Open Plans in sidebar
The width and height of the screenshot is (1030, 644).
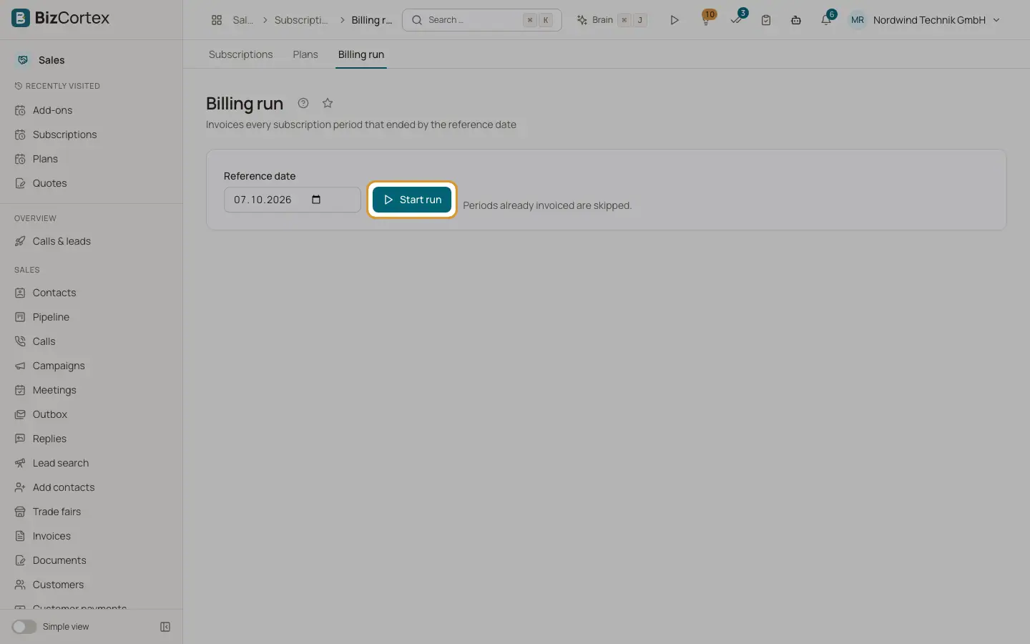click(x=92, y=159)
